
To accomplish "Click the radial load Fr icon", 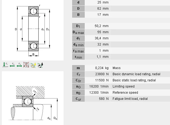I will pos(5,65).
